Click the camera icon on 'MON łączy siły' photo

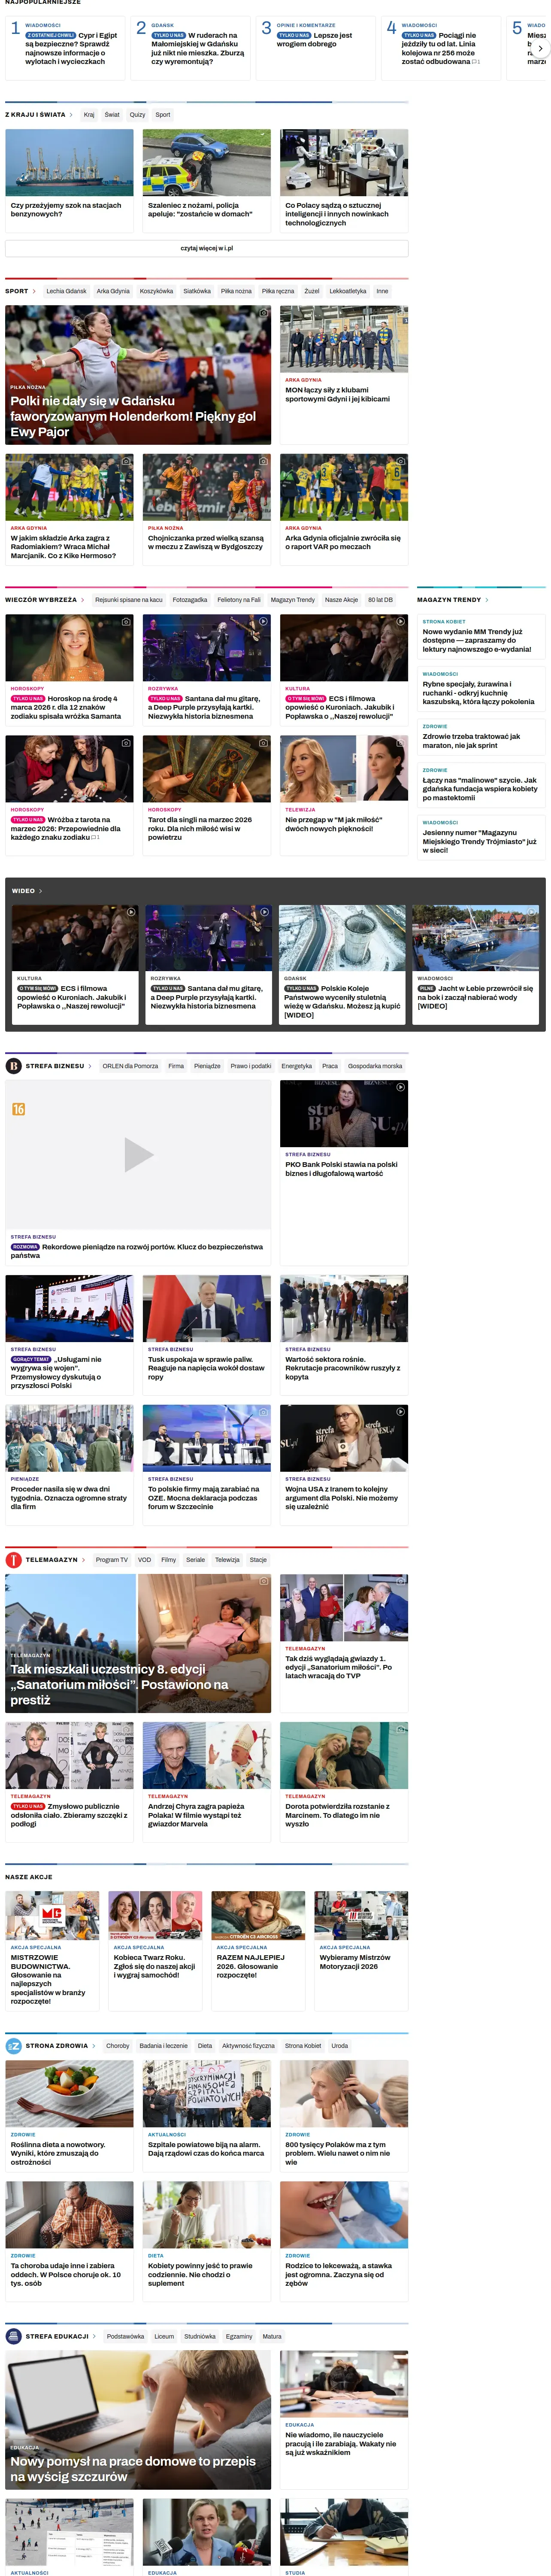click(x=401, y=313)
